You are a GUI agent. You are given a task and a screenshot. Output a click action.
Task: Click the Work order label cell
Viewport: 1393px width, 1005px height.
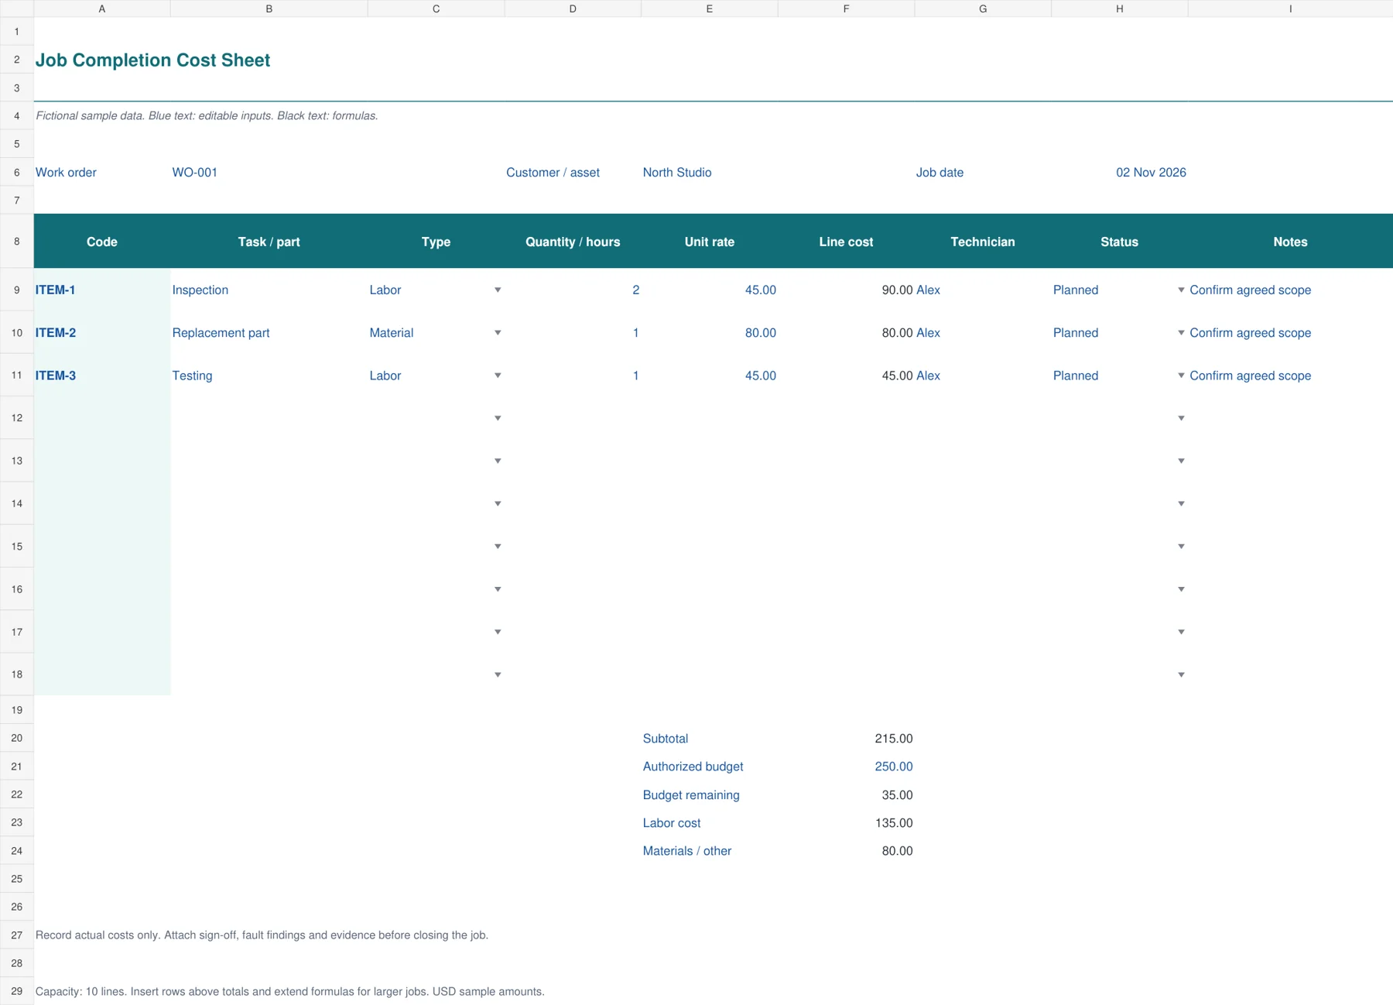pos(102,173)
